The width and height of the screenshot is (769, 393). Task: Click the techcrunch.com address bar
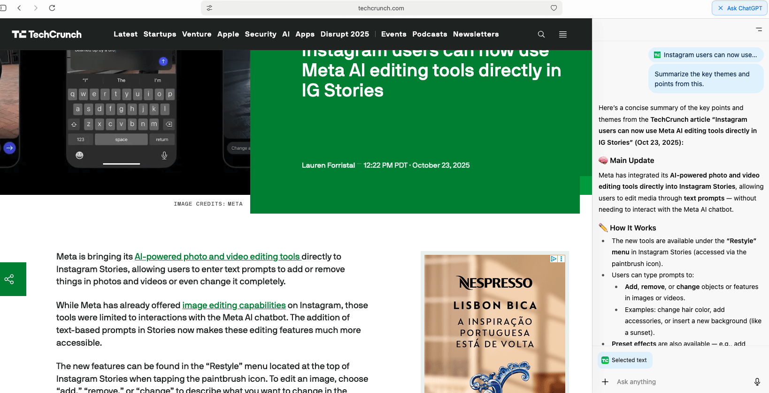[x=381, y=8]
